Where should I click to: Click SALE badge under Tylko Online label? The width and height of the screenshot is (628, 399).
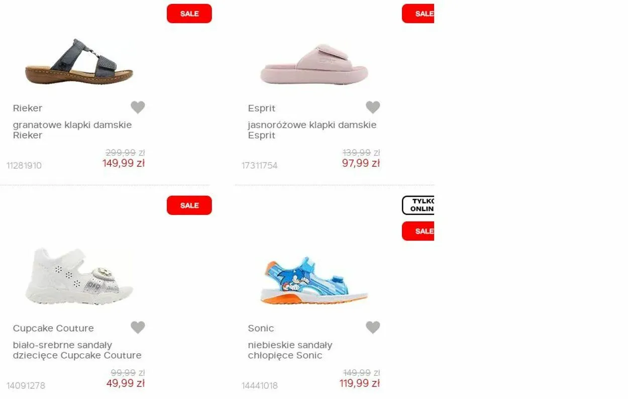coord(418,231)
